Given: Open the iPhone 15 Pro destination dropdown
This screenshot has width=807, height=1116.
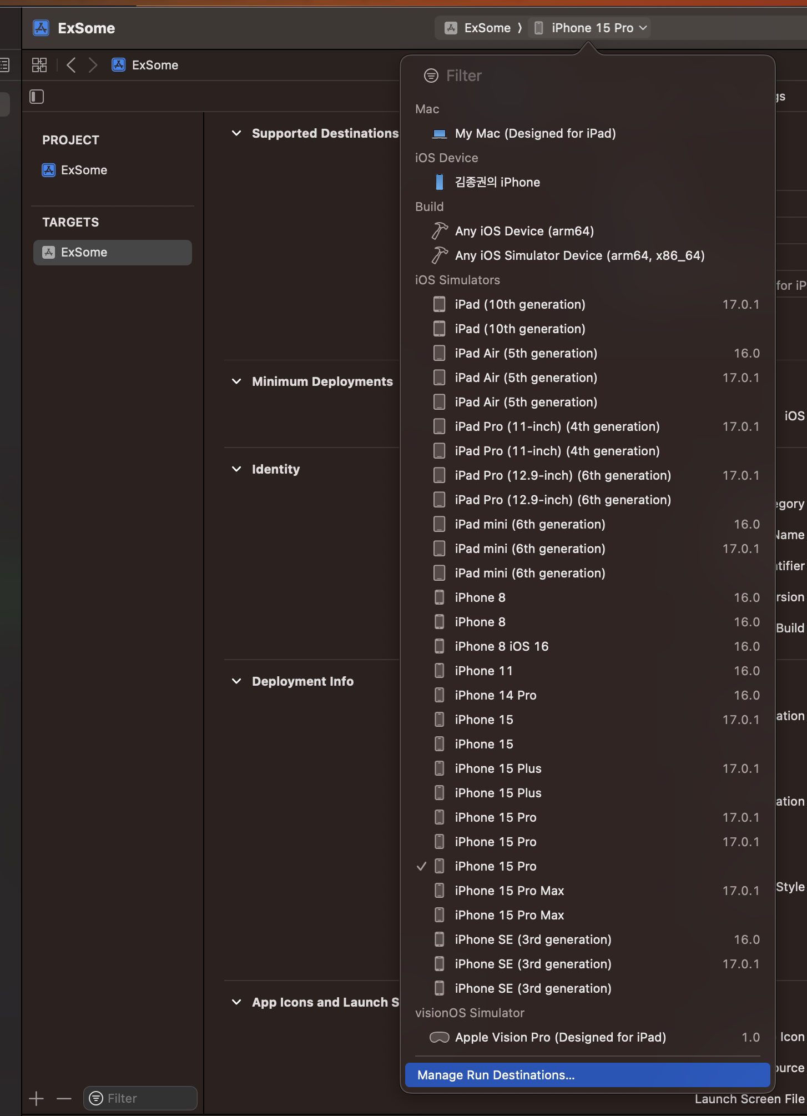Looking at the screenshot, I should [591, 28].
